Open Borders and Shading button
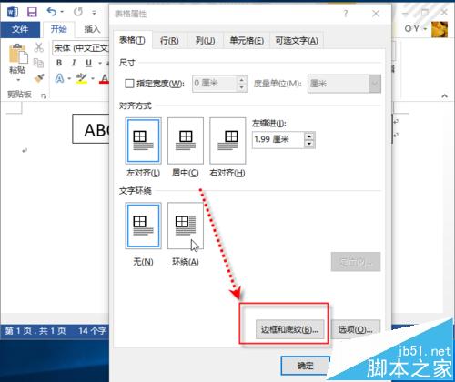Screen dimensions: 455x382 pos(289,329)
